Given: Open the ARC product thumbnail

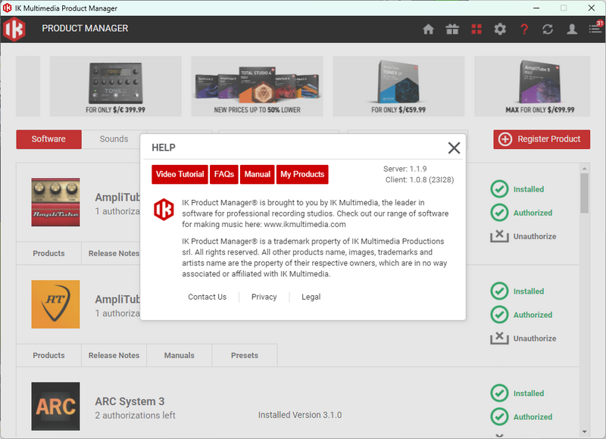Looking at the screenshot, I should (x=55, y=406).
